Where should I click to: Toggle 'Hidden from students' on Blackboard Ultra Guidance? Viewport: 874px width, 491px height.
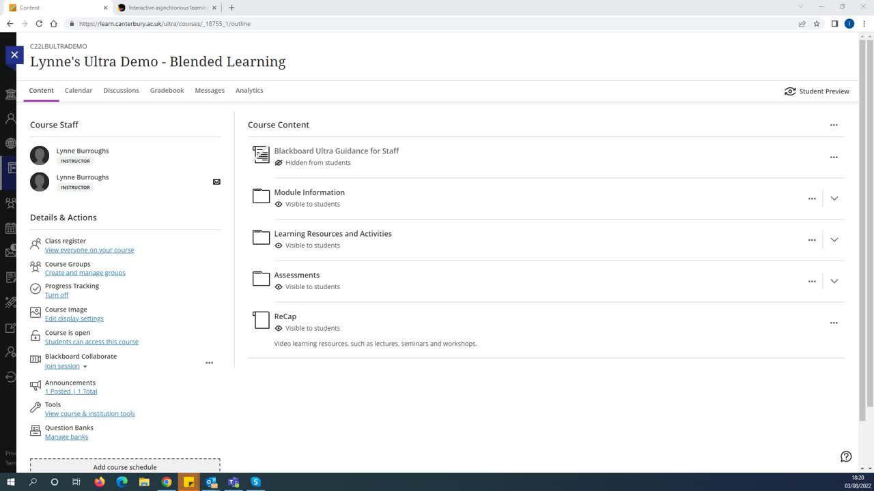[x=313, y=163]
